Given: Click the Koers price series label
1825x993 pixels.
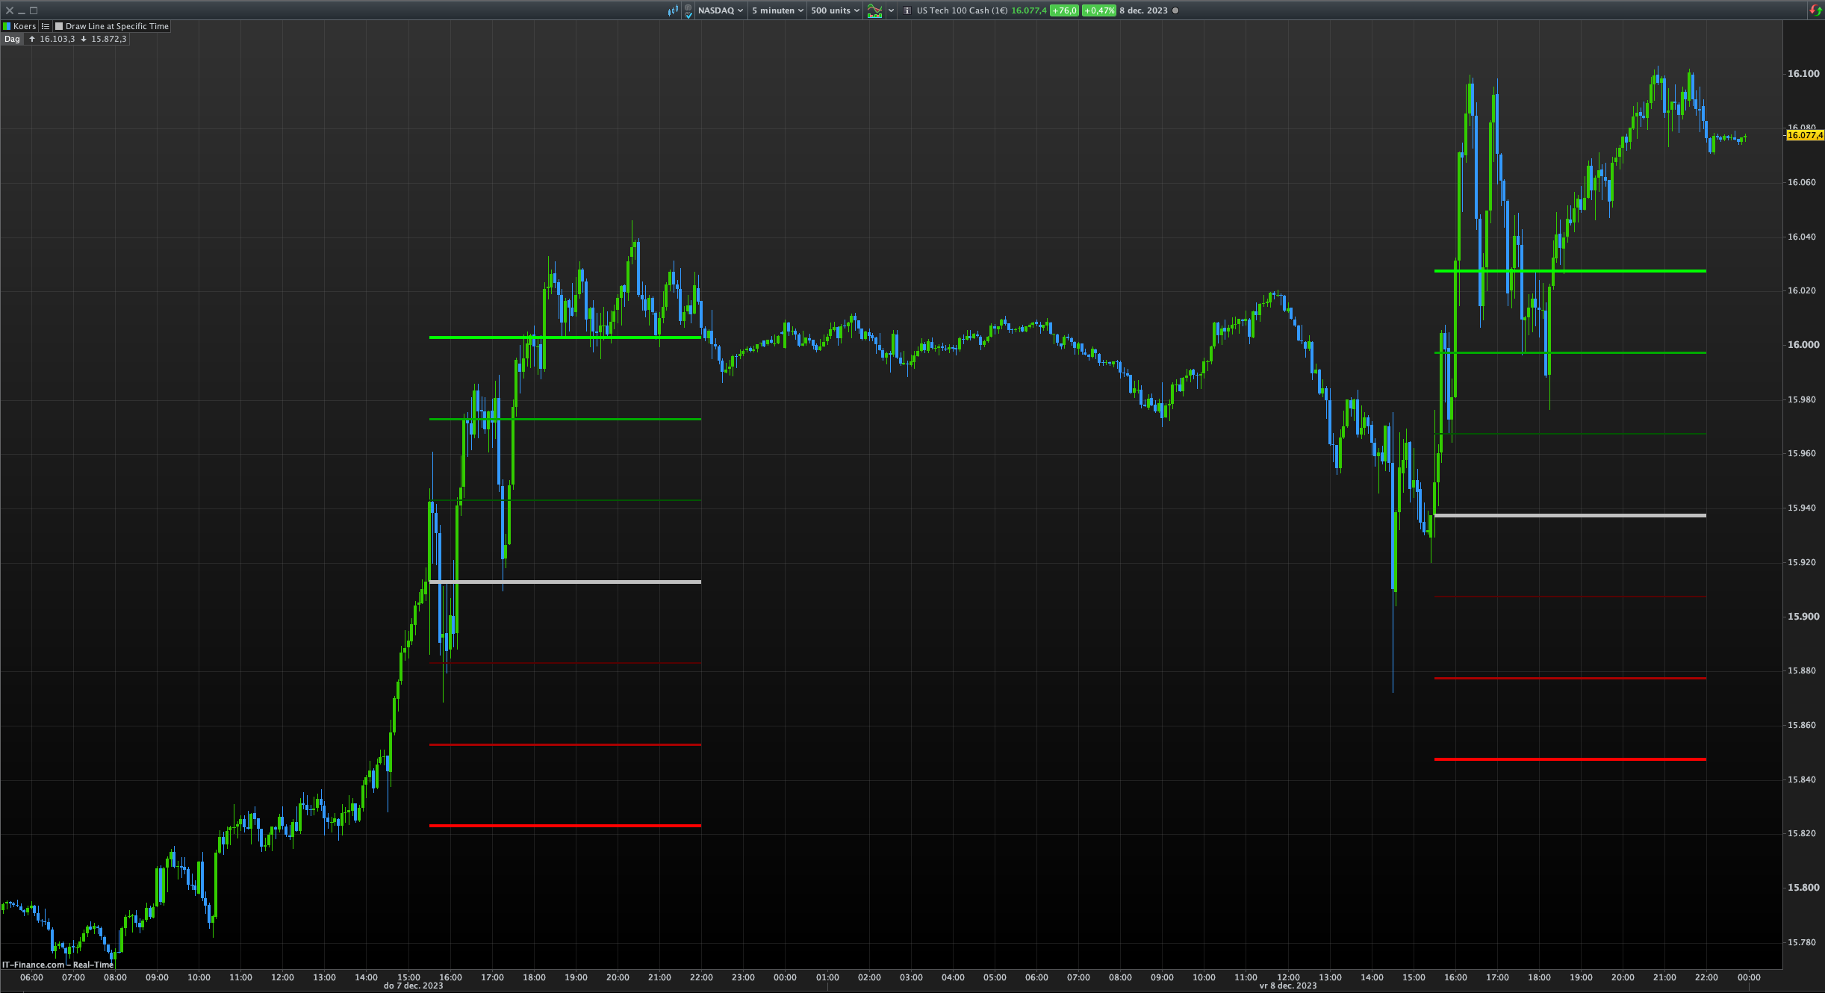Looking at the screenshot, I should pyautogui.click(x=24, y=26).
